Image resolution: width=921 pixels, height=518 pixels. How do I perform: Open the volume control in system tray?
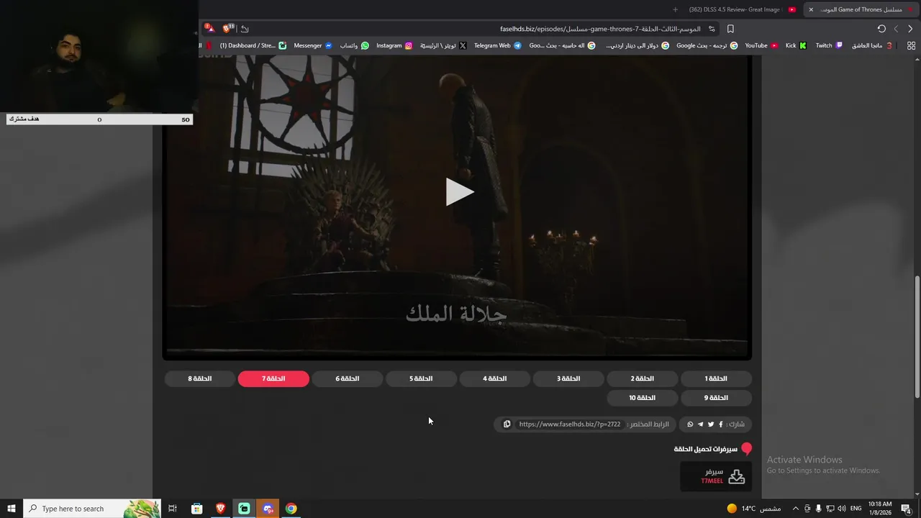click(842, 509)
